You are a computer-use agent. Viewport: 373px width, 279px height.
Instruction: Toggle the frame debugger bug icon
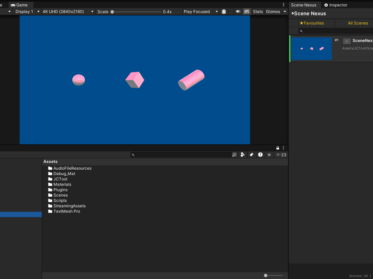tap(224, 11)
